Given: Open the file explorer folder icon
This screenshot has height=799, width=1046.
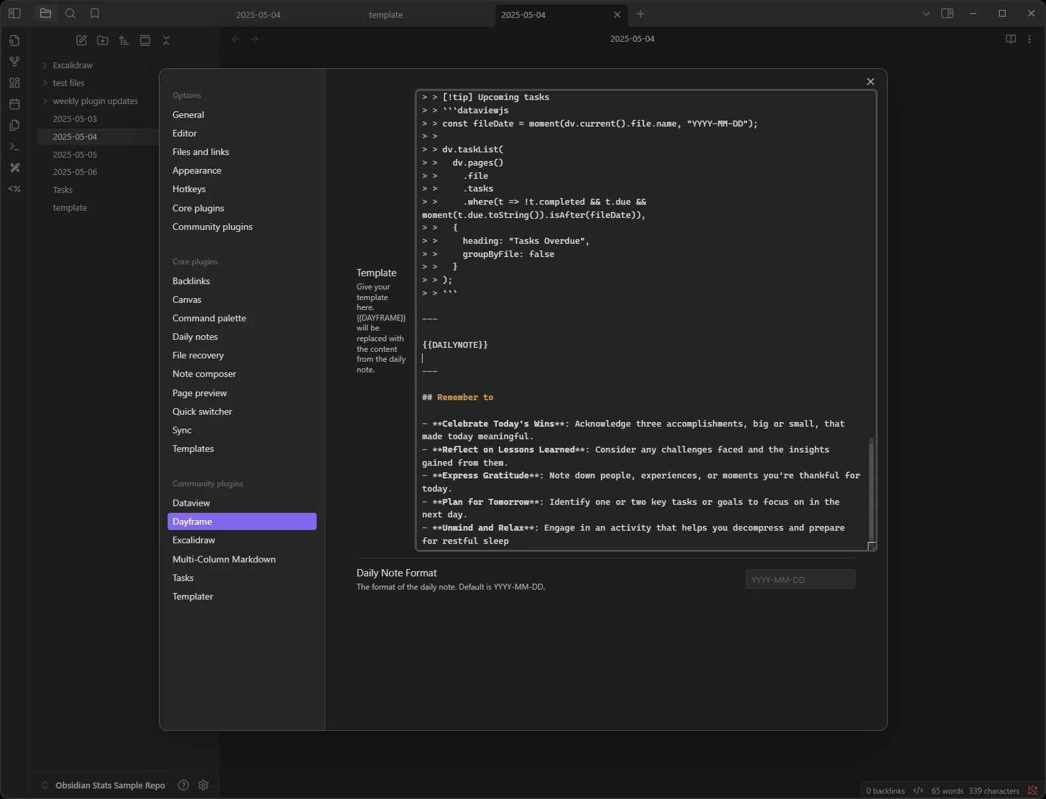Looking at the screenshot, I should pos(46,13).
